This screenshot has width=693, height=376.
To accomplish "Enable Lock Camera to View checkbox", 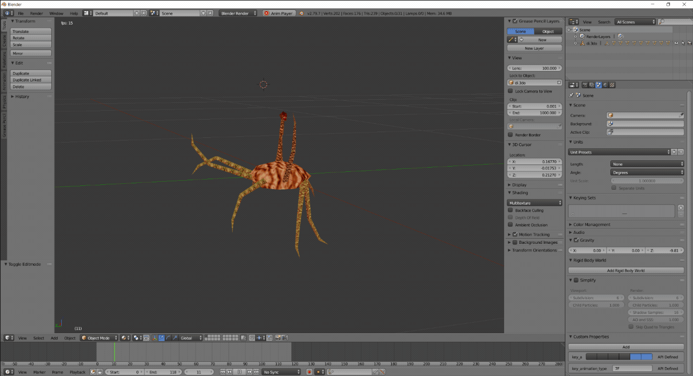I will tap(510, 91).
